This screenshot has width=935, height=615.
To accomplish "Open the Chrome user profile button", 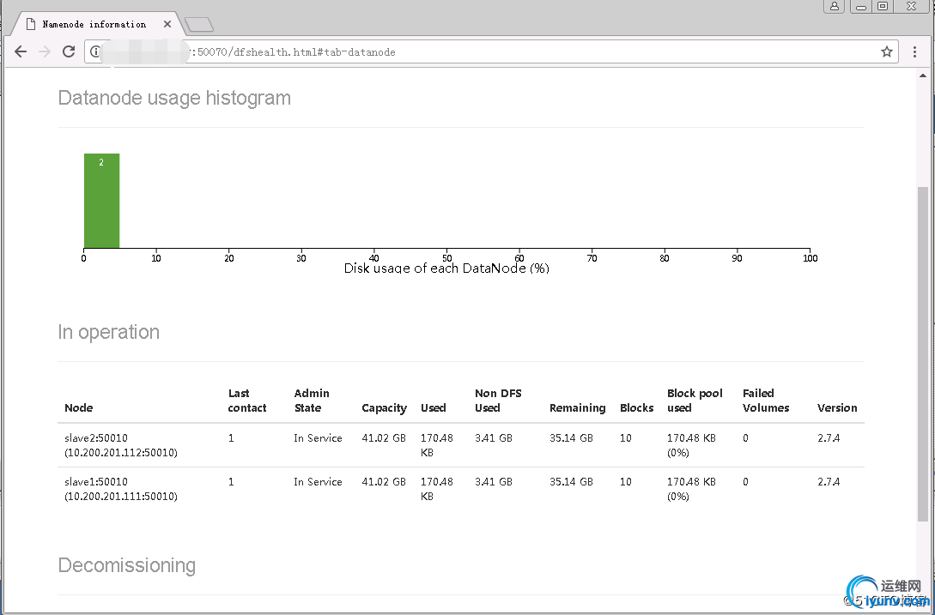I will pyautogui.click(x=835, y=6).
